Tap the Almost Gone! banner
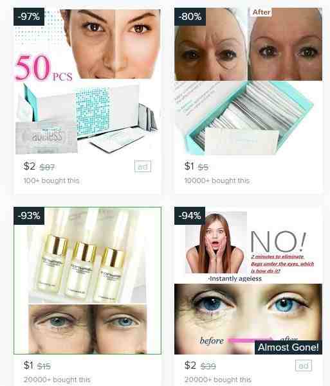The image size is (330, 386). (288, 347)
